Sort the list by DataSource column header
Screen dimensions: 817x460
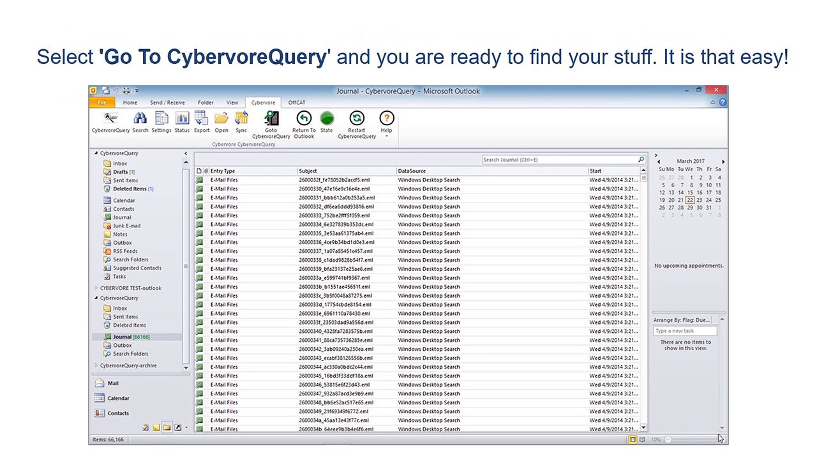point(491,171)
